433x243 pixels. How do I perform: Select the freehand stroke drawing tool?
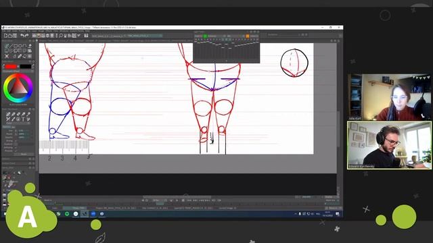[x=7, y=46]
